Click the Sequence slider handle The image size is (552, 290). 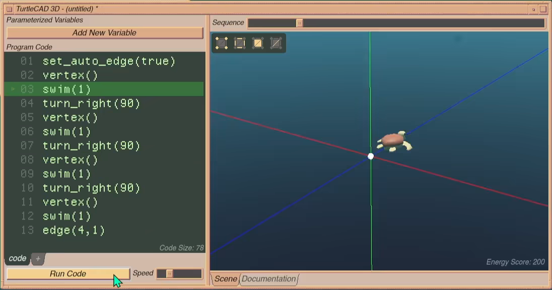(299, 23)
